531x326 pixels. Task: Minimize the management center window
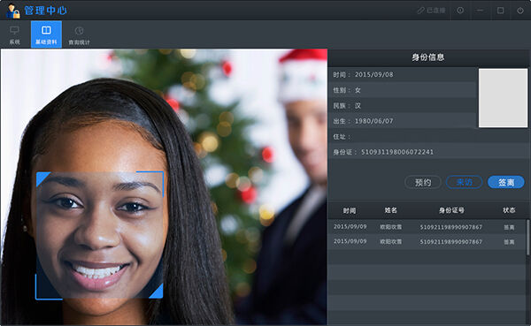pyautogui.click(x=480, y=11)
